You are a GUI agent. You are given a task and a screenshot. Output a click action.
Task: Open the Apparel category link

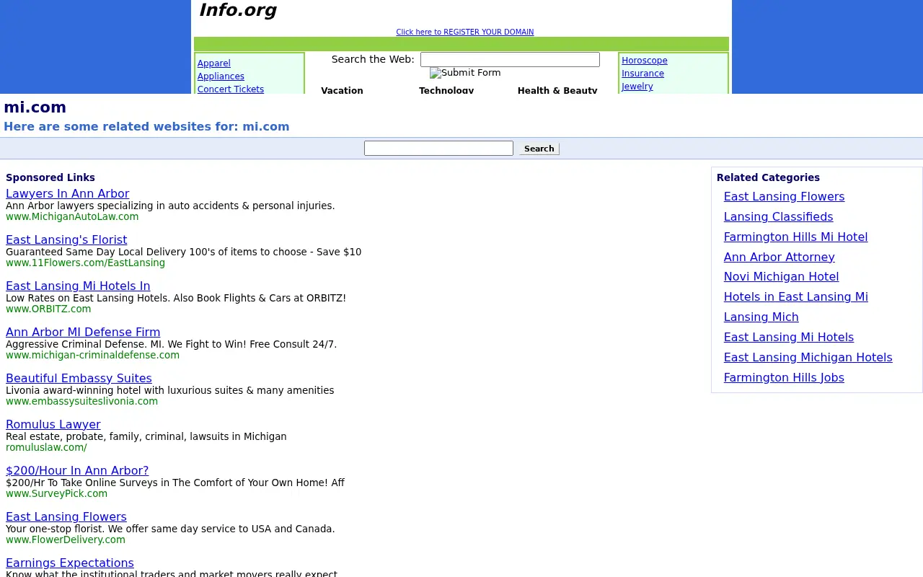214,63
